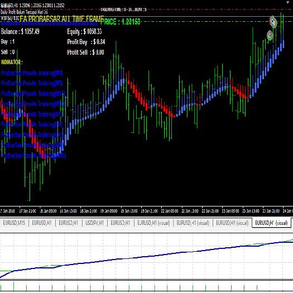293x293 pixels.
Task: Click the TRADING TIME label at top
Action: coord(123,9)
